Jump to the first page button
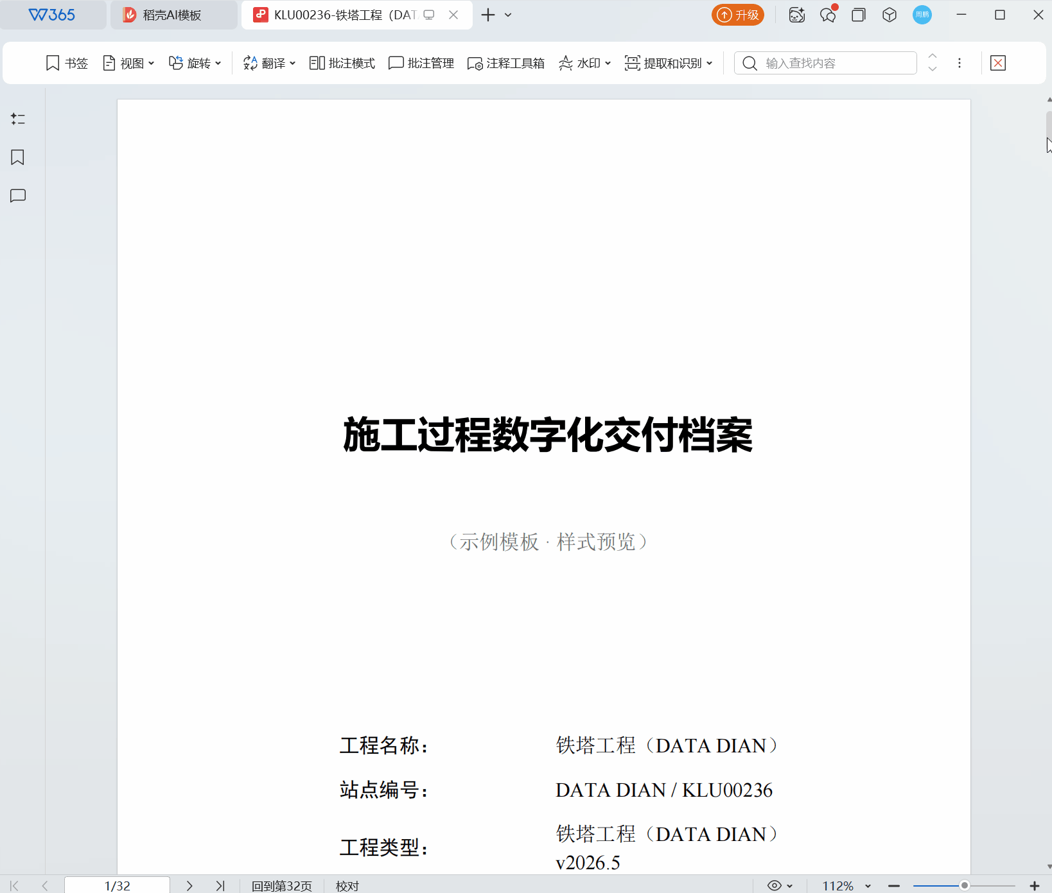Image resolution: width=1052 pixels, height=893 pixels. pyautogui.click(x=14, y=885)
